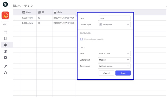Toggle 'Column is user-specific' checkbox

pos(81,39)
